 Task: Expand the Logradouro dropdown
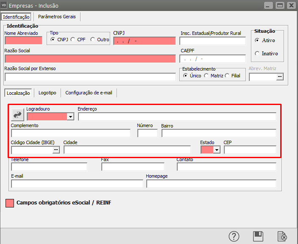click(70, 116)
